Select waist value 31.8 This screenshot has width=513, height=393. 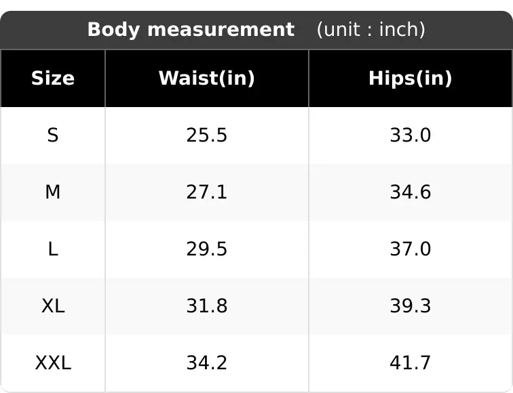207,306
